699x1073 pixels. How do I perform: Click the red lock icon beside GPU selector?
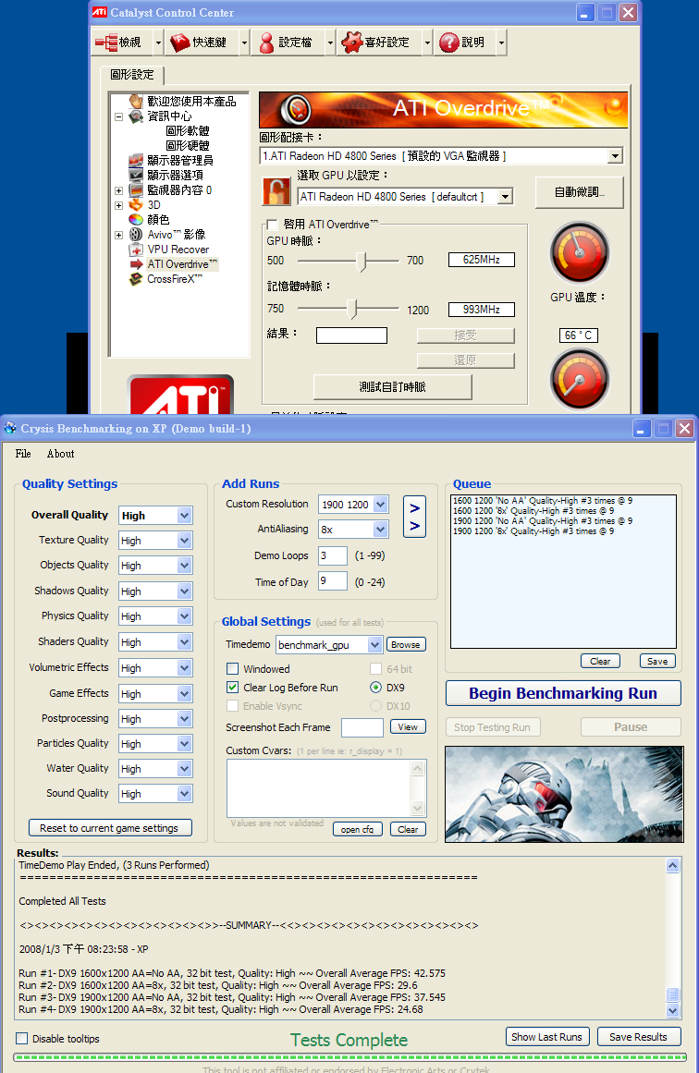tap(276, 191)
